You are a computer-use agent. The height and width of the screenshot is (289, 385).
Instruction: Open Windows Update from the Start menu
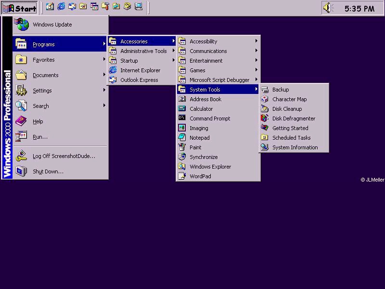tap(61, 25)
